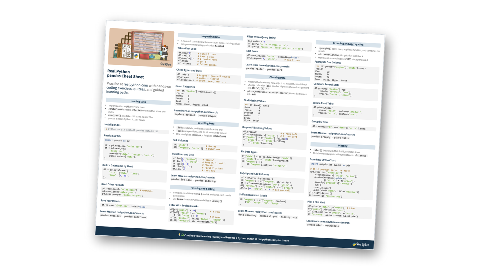The width and height of the screenshot is (480, 270).
Task: Click the 'pandas dataframe' search term
Action: point(135,217)
